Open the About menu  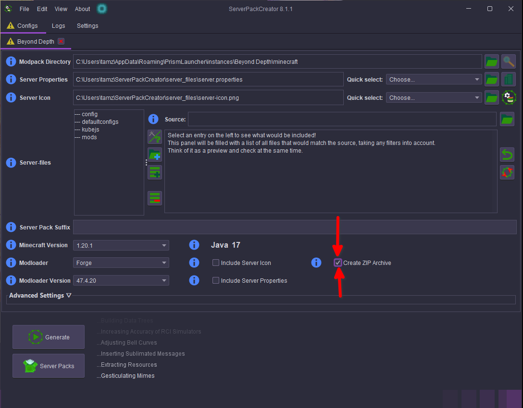(82, 9)
